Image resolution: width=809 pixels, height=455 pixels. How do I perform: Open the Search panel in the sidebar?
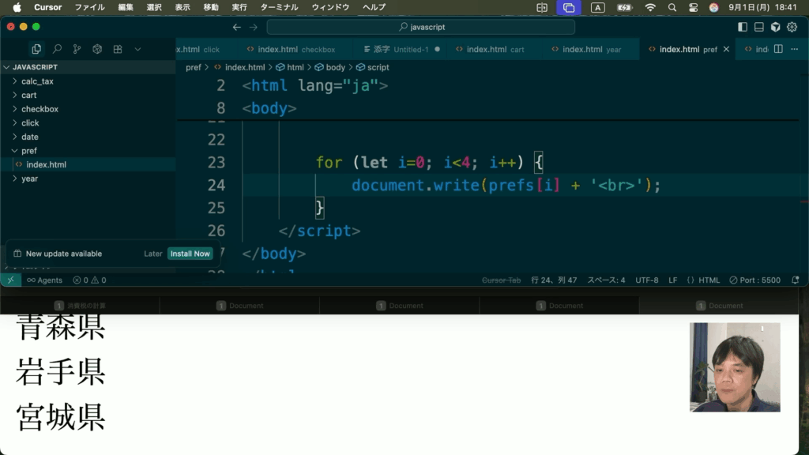pyautogui.click(x=57, y=49)
